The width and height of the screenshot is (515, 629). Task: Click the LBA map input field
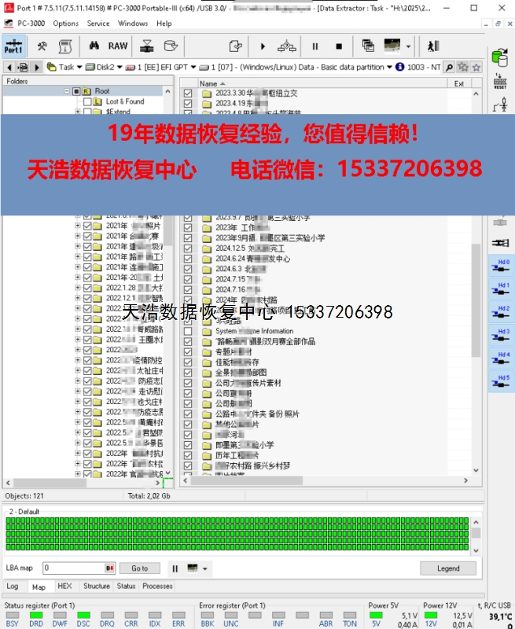point(73,568)
